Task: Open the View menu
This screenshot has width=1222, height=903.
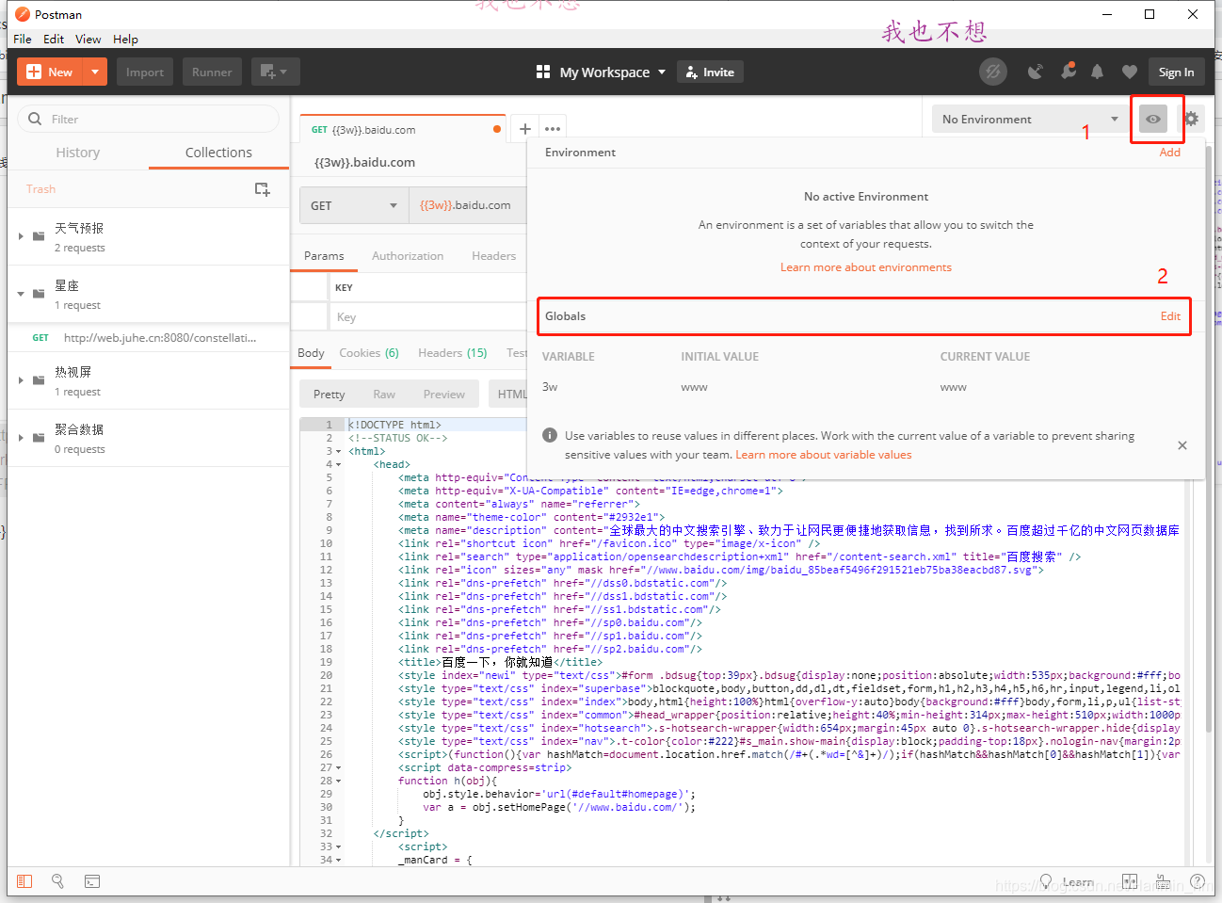Action: (88, 39)
